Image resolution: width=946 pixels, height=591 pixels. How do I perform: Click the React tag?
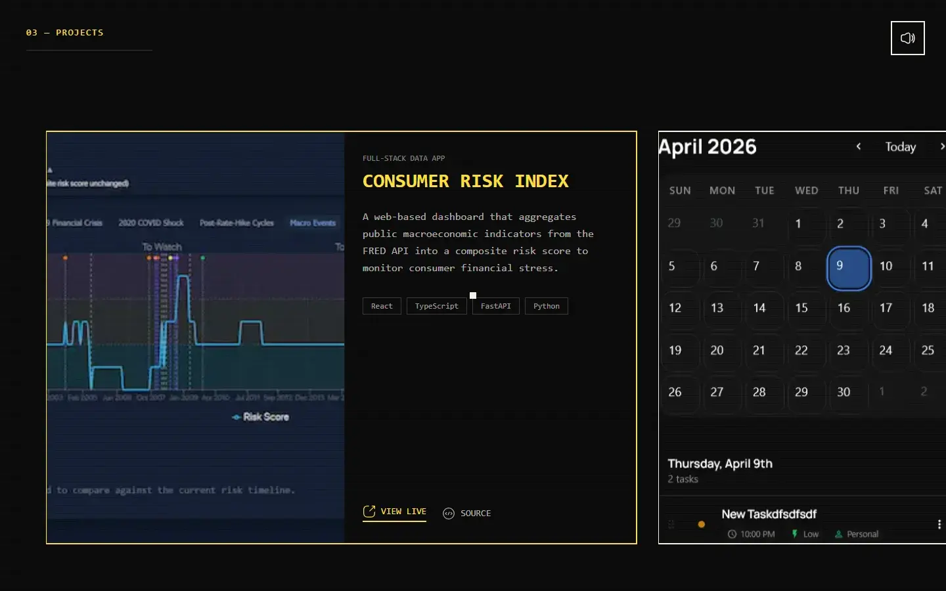(382, 306)
